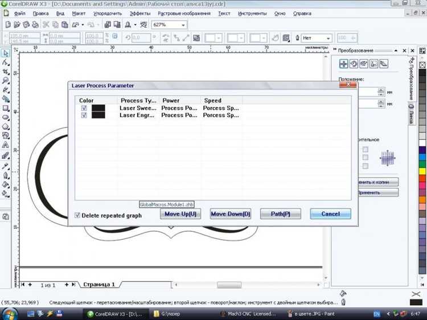This screenshot has width=427, height=320.
Task: Open the Position transformation icon
Action: click(x=344, y=64)
